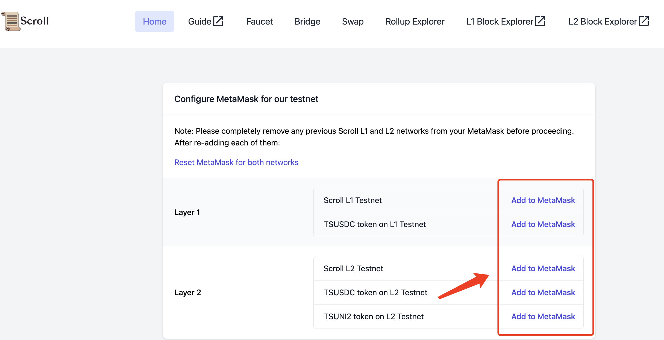The width and height of the screenshot is (664, 340).
Task: Open the Guide menu item
Action: (206, 21)
